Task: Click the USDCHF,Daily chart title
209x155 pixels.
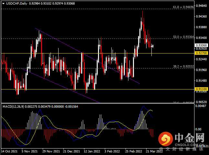Action: click(16, 4)
